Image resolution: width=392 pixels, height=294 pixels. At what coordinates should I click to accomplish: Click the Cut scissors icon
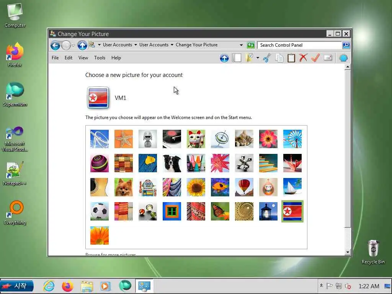click(x=267, y=58)
